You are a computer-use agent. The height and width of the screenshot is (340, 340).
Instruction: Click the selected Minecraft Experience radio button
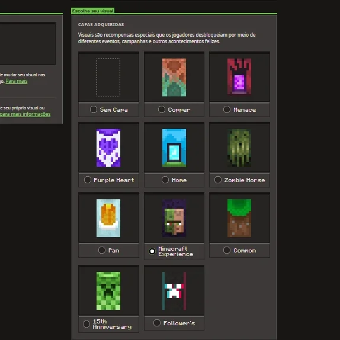[x=152, y=251]
